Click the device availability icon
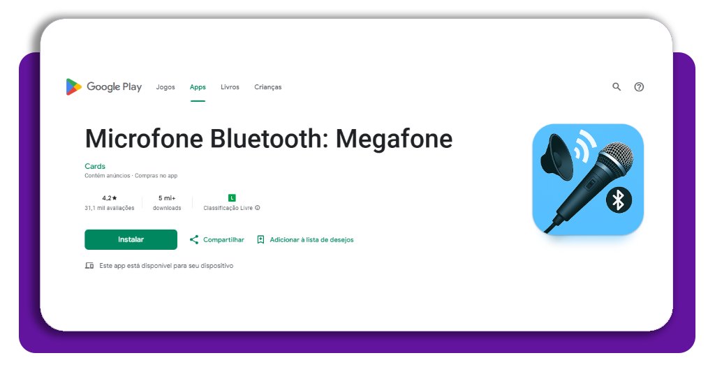This screenshot has width=715, height=374. (89, 266)
